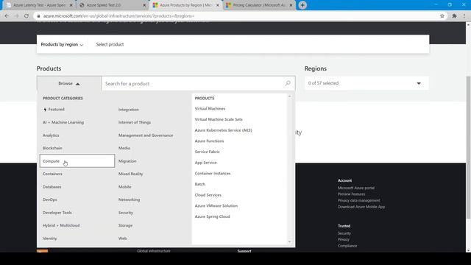471x265 pixels.
Task: Expand the Products by region dropdown
Action: (x=62, y=44)
